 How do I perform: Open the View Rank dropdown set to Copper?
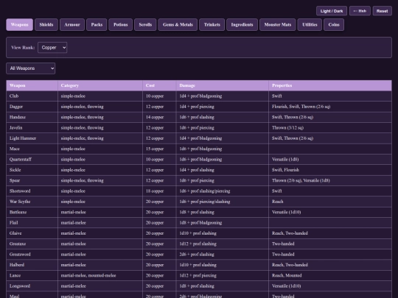coord(52,47)
